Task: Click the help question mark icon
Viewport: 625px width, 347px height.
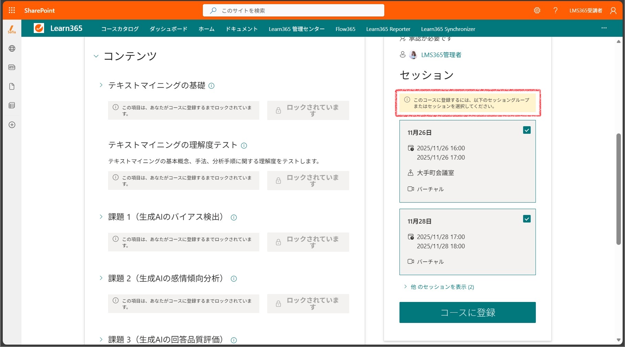Action: tap(555, 10)
